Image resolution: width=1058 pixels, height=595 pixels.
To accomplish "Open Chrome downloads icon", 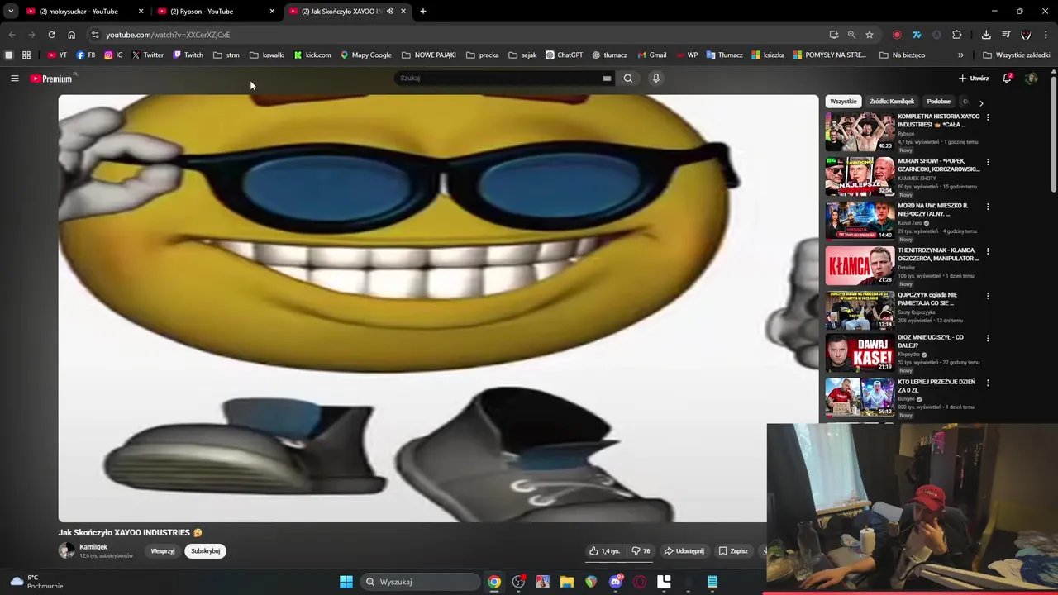I will [986, 35].
